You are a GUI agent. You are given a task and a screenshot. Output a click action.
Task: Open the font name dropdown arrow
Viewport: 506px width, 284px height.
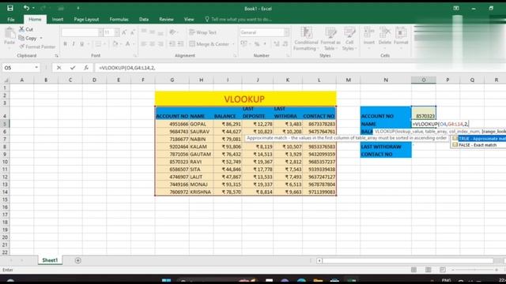pos(100,32)
